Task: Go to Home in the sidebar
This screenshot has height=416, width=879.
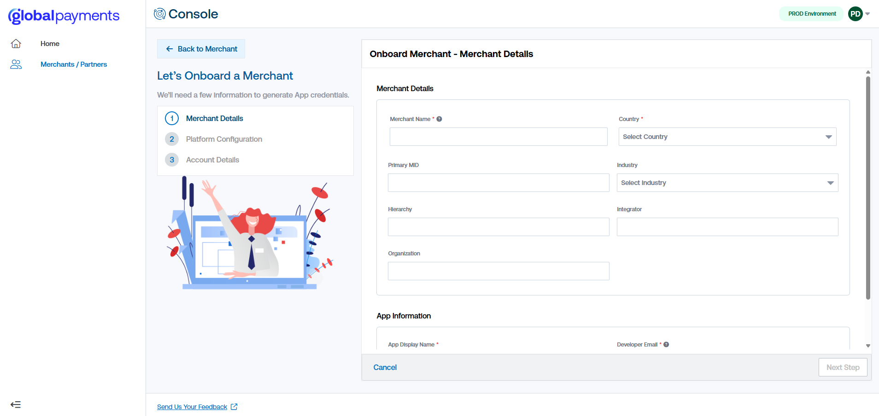Action: coord(50,44)
